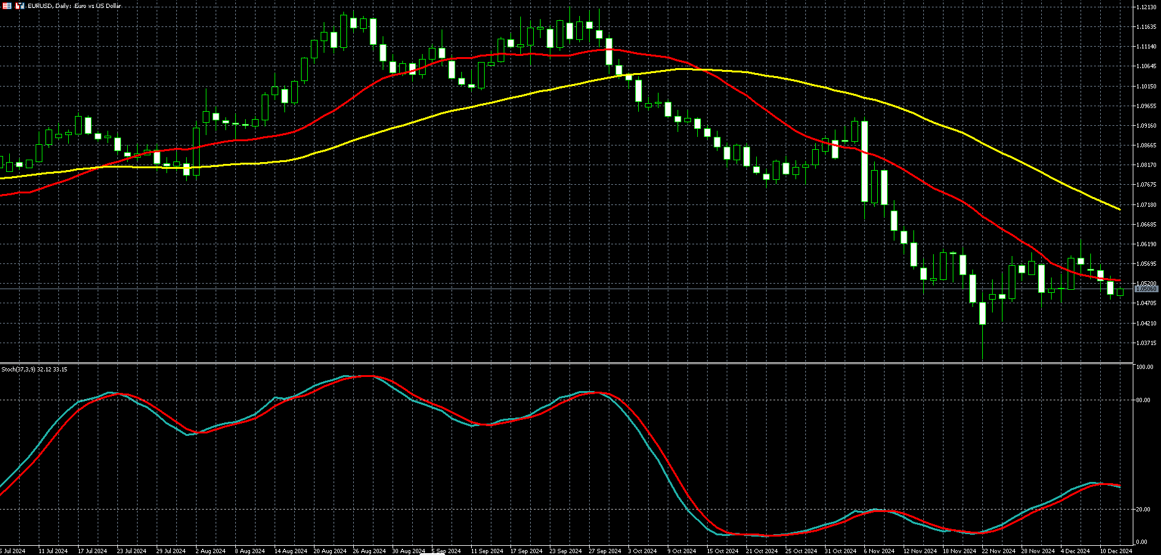1161x555 pixels.
Task: Click the one-click trading panel icon
Action: [x=20, y=6]
